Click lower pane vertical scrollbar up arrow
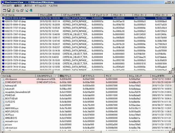The image size is (175, 133). (x=173, y=76)
